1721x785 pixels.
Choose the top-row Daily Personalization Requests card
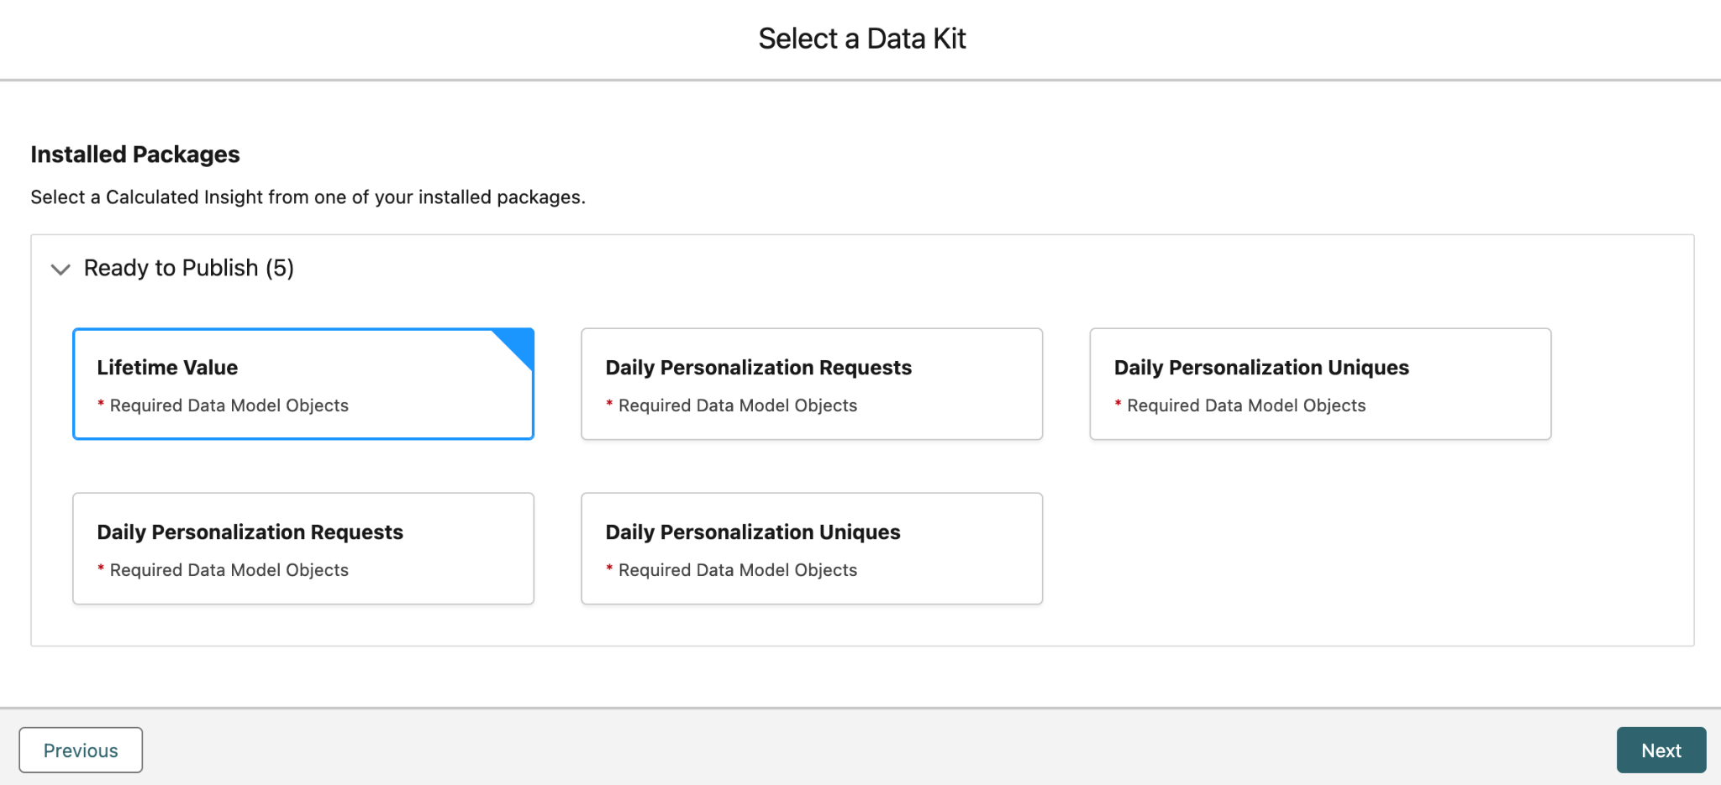811,384
